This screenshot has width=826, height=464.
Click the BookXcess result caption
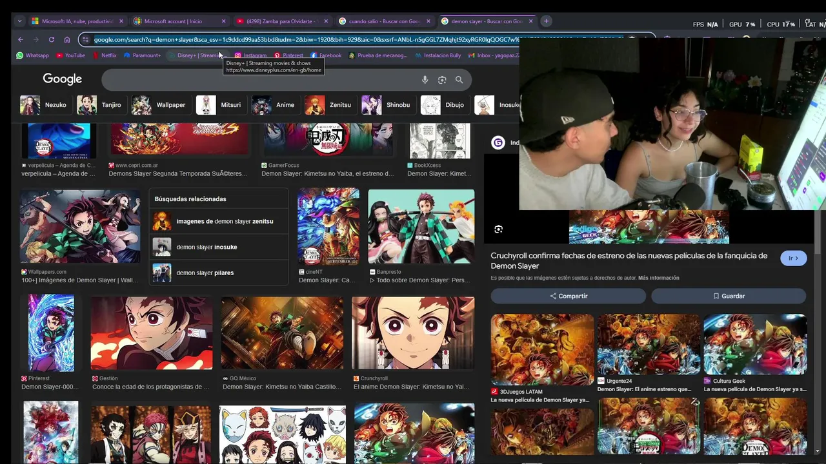click(x=439, y=174)
